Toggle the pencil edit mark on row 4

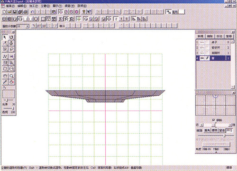pyautogui.click(x=207, y=58)
